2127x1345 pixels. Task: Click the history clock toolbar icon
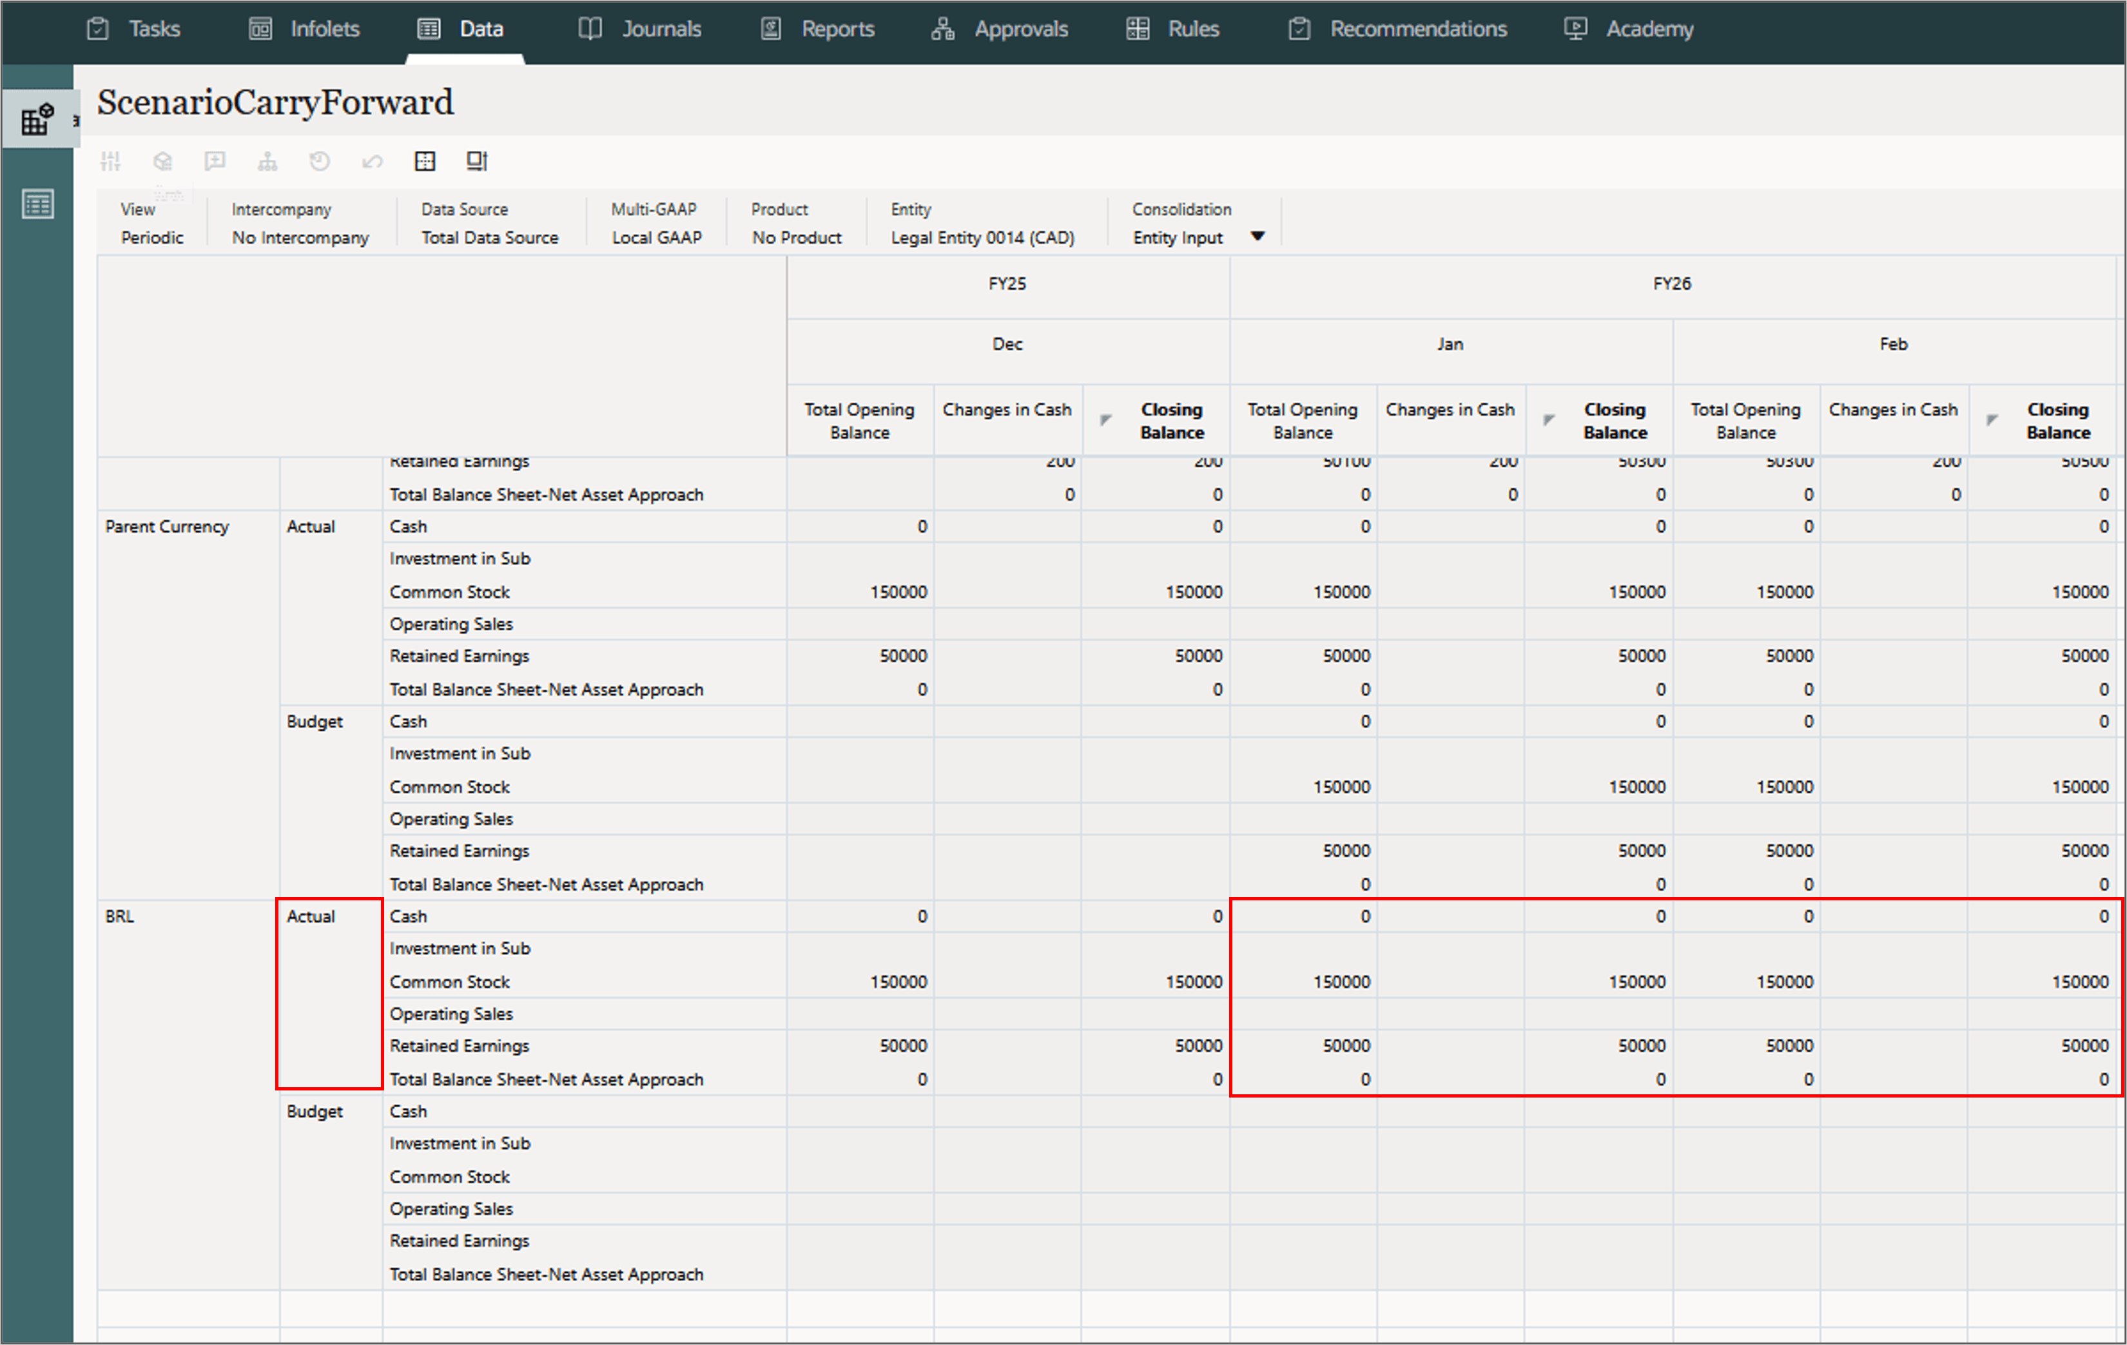tap(320, 160)
